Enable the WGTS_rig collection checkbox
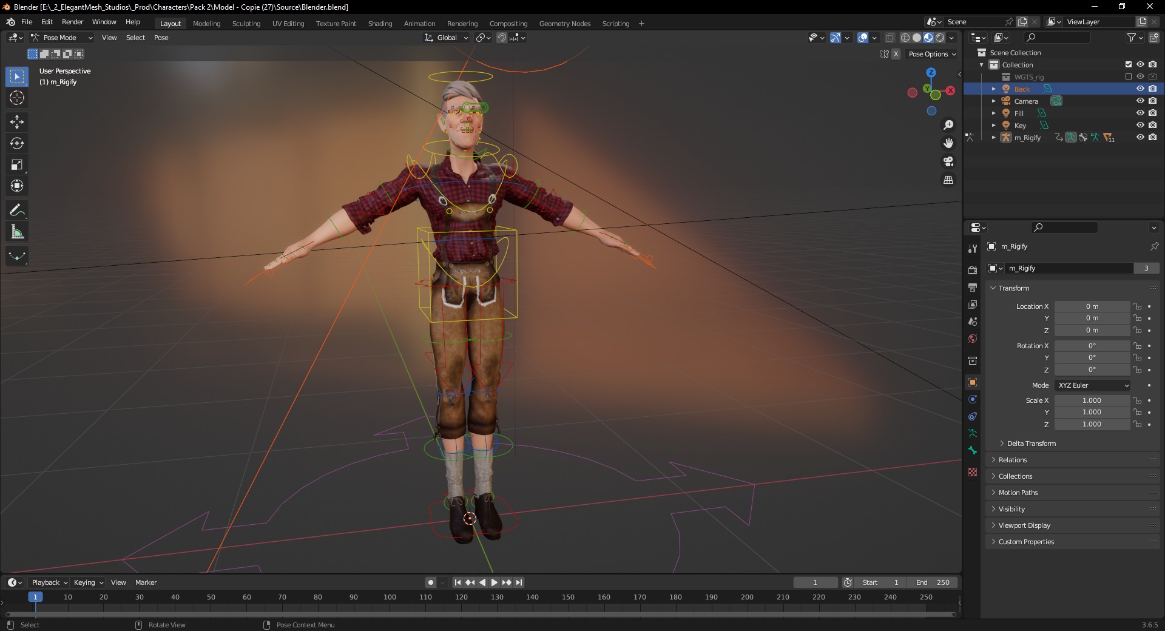1165x631 pixels. (1129, 76)
